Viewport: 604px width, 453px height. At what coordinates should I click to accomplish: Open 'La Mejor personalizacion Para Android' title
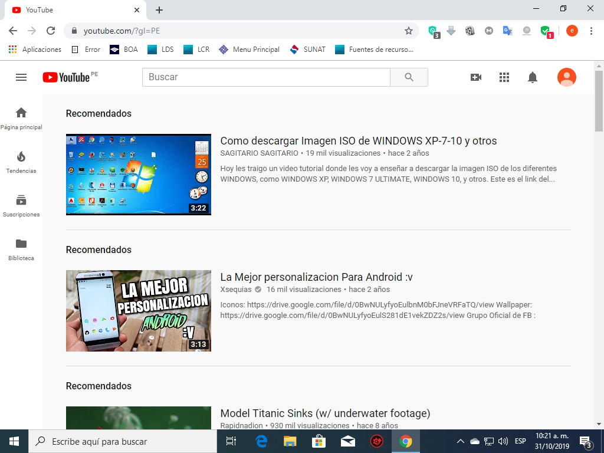tap(316, 277)
